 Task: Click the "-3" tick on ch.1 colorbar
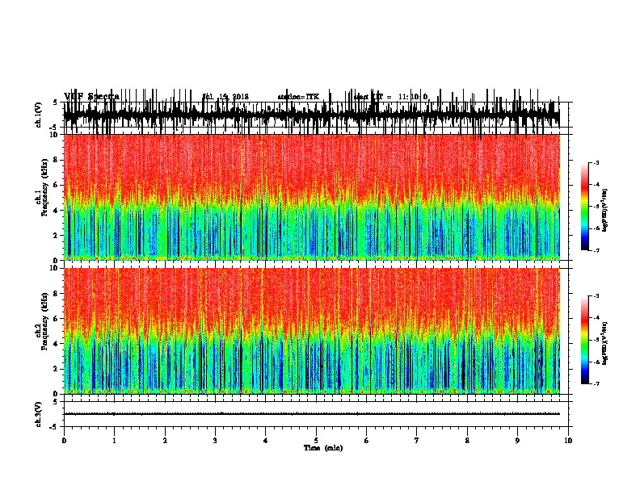(596, 162)
